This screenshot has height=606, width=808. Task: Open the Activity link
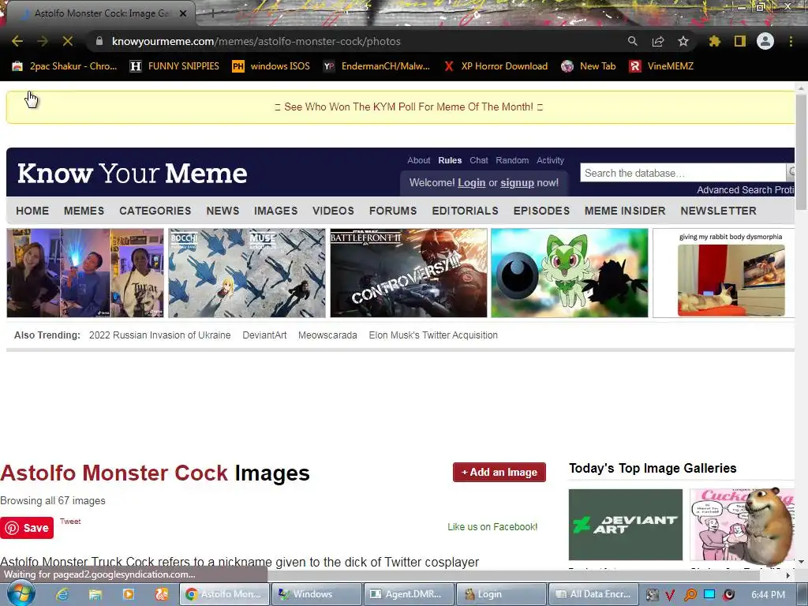[550, 160]
